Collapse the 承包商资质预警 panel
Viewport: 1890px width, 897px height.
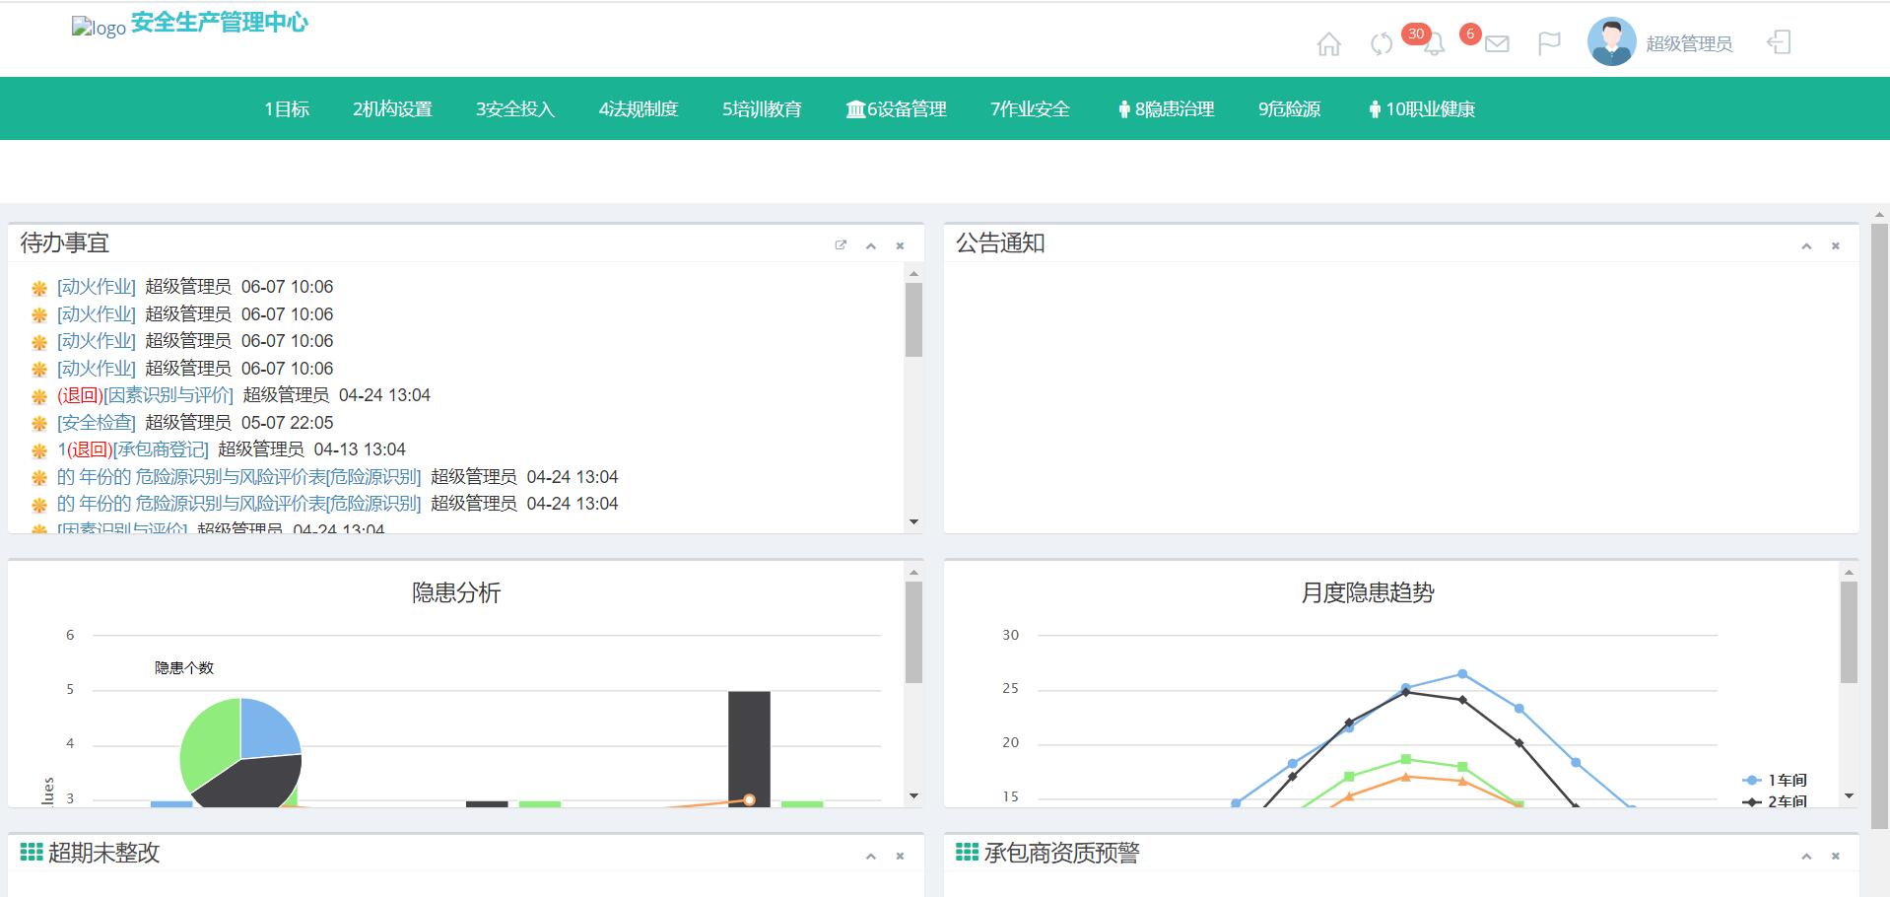pyautogui.click(x=1806, y=857)
